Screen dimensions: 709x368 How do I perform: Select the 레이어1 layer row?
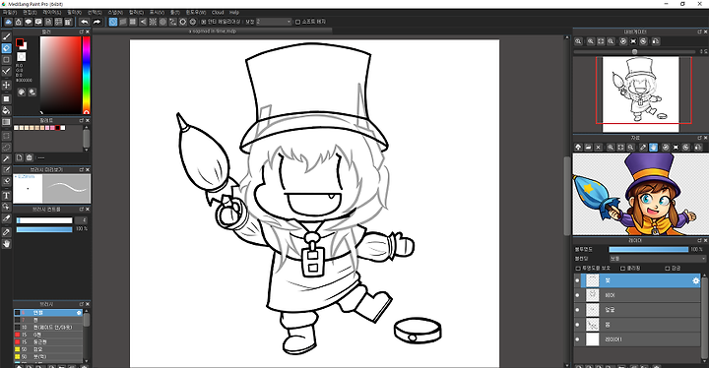pyautogui.click(x=637, y=339)
